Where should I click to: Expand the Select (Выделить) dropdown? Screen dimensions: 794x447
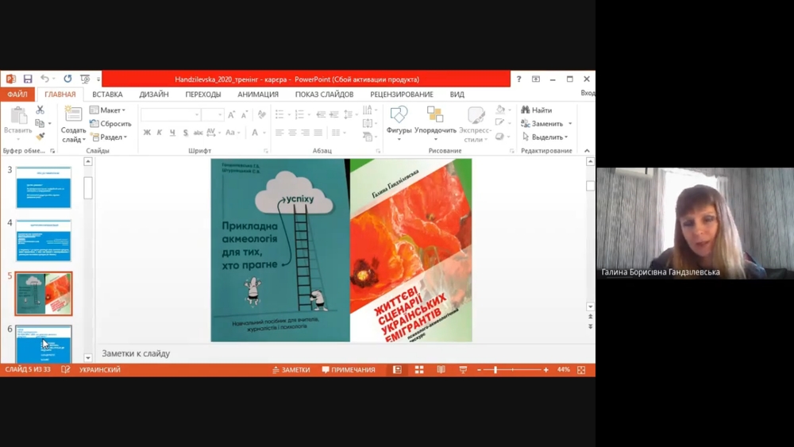[545, 137]
